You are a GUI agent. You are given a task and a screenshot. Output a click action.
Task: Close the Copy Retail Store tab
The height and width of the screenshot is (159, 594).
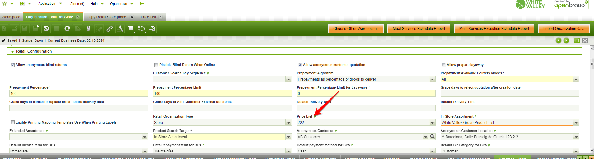132,17
